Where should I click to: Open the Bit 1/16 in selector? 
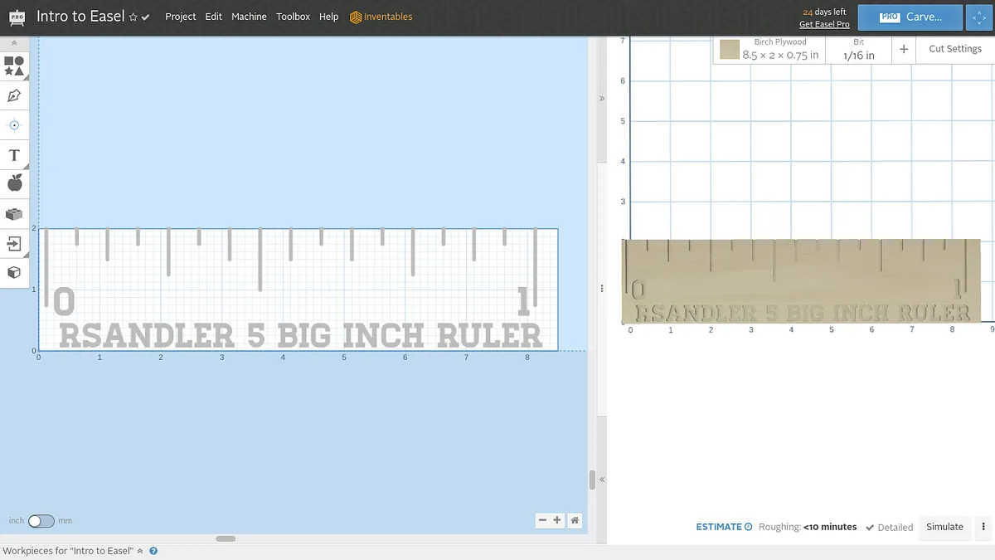tap(858, 49)
